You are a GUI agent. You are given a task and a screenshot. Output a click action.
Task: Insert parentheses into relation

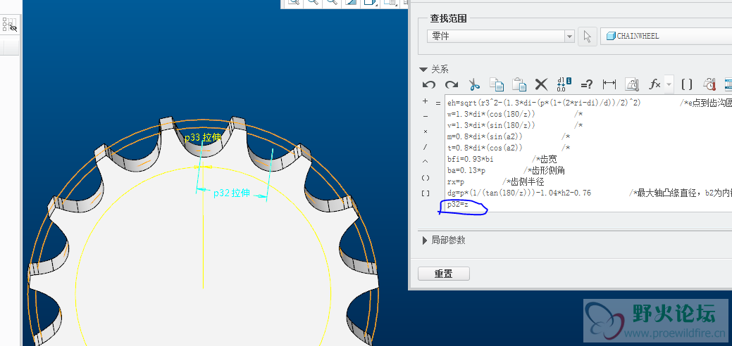pyautogui.click(x=426, y=178)
